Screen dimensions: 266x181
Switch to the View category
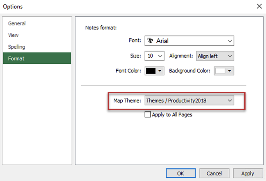[37, 35]
